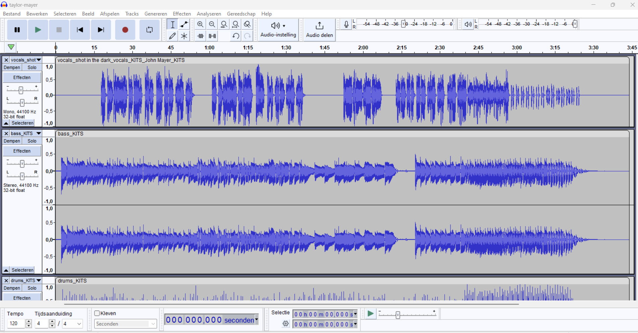
Task: Click the Zoom In magnifier icon
Action: (200, 24)
